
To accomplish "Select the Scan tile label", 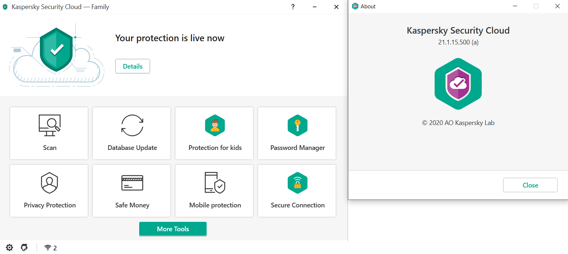I will 50,147.
